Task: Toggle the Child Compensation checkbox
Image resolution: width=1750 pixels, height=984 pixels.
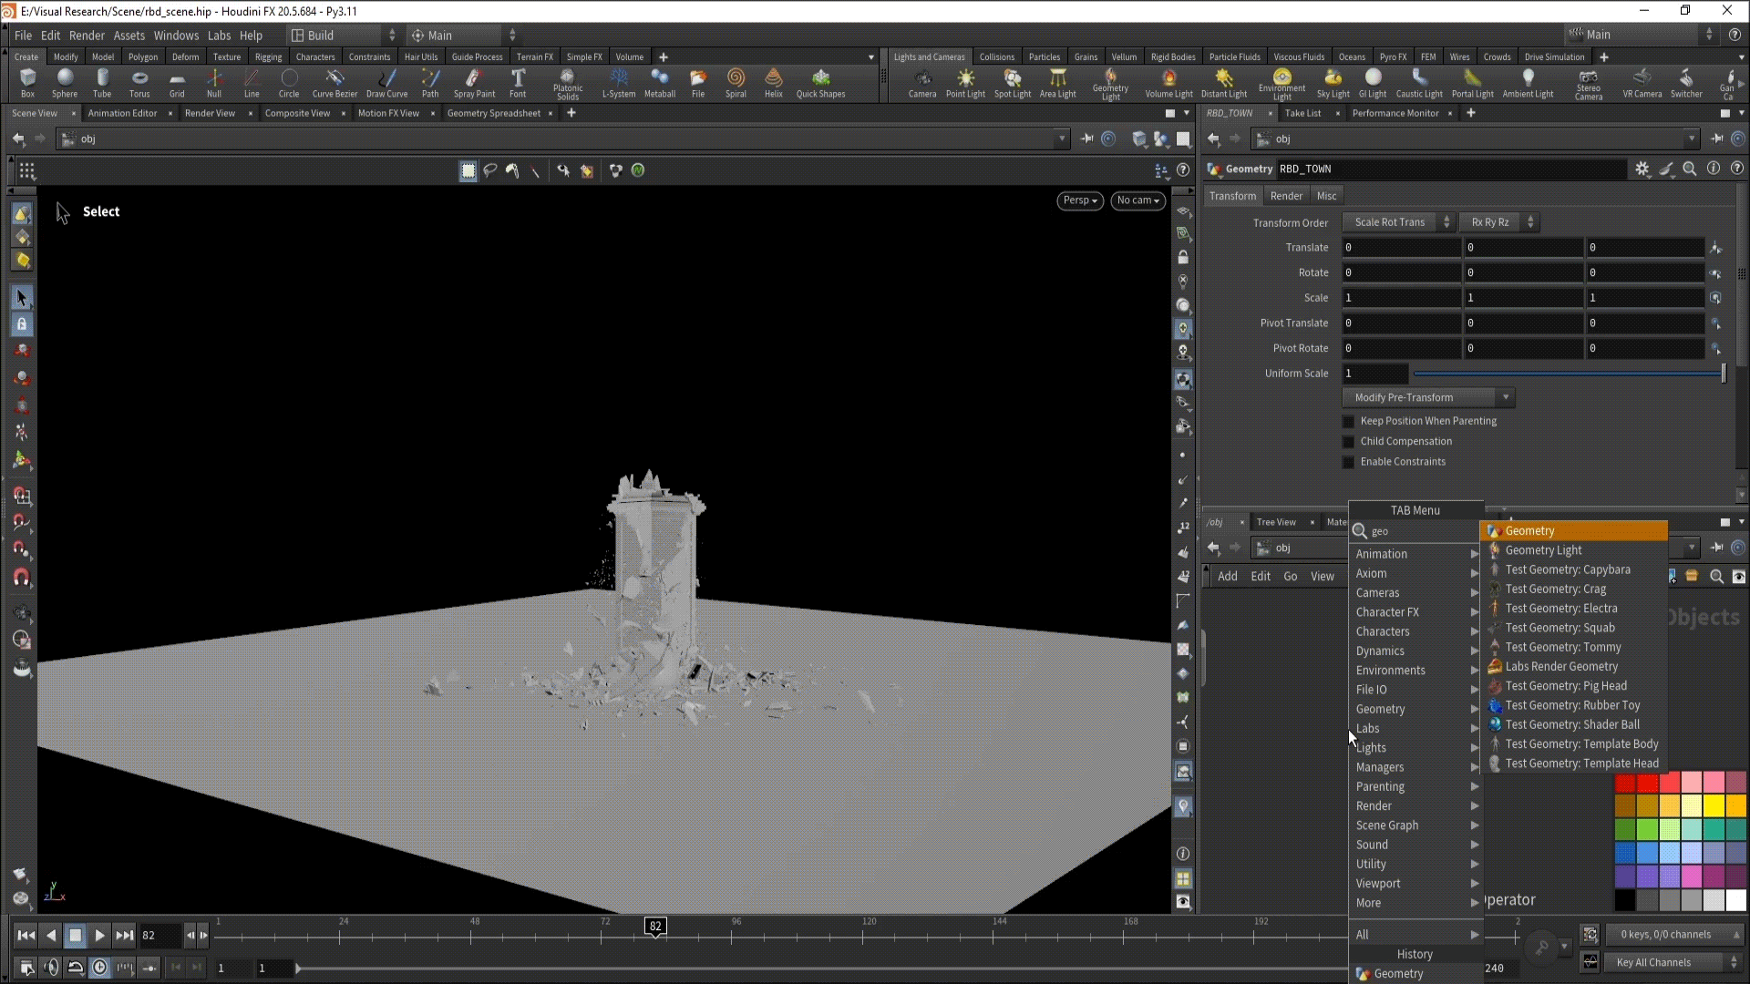Action: tap(1349, 442)
